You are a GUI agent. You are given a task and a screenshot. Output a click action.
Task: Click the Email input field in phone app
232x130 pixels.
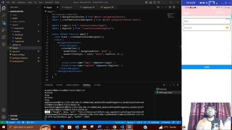pos(207,21)
